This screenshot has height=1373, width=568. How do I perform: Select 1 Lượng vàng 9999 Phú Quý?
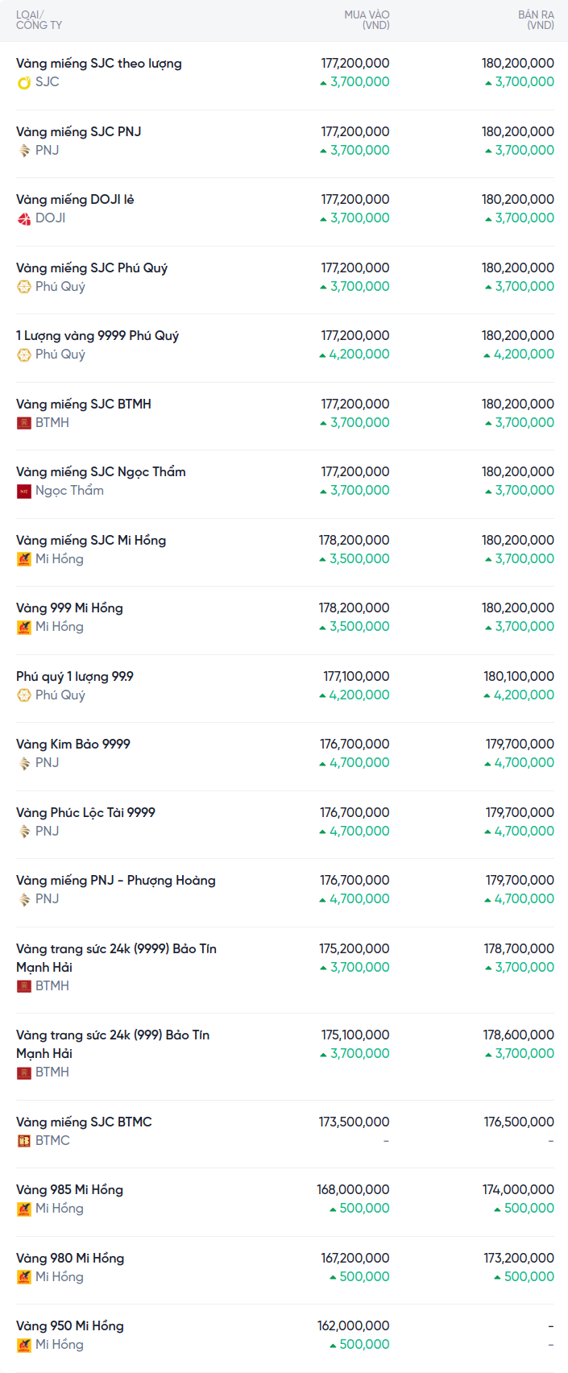pos(97,336)
